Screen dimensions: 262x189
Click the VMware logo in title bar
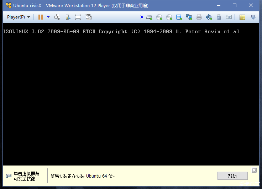8,5
